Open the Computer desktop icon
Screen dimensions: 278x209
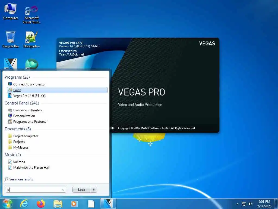[x=11, y=11]
